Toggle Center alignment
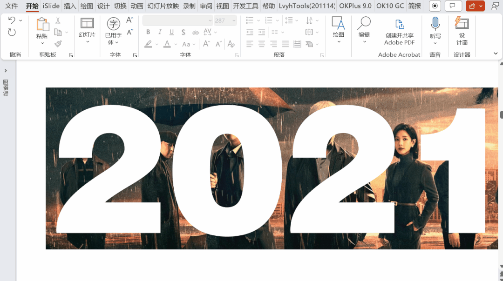503x281 pixels. (x=261, y=44)
